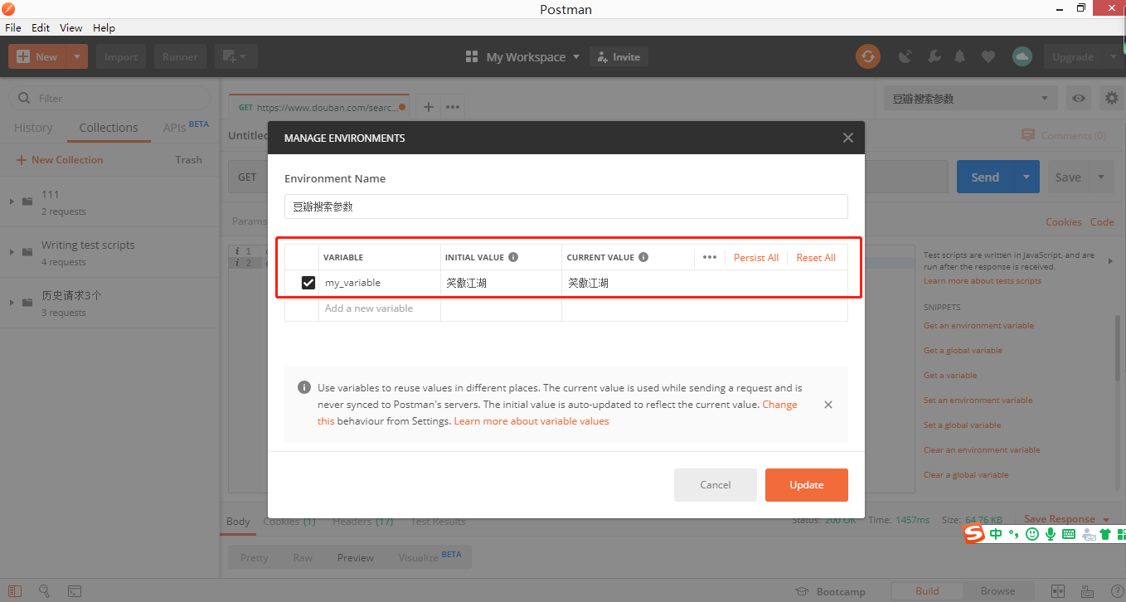Open the Edit menu
The width and height of the screenshot is (1126, 602).
(41, 27)
